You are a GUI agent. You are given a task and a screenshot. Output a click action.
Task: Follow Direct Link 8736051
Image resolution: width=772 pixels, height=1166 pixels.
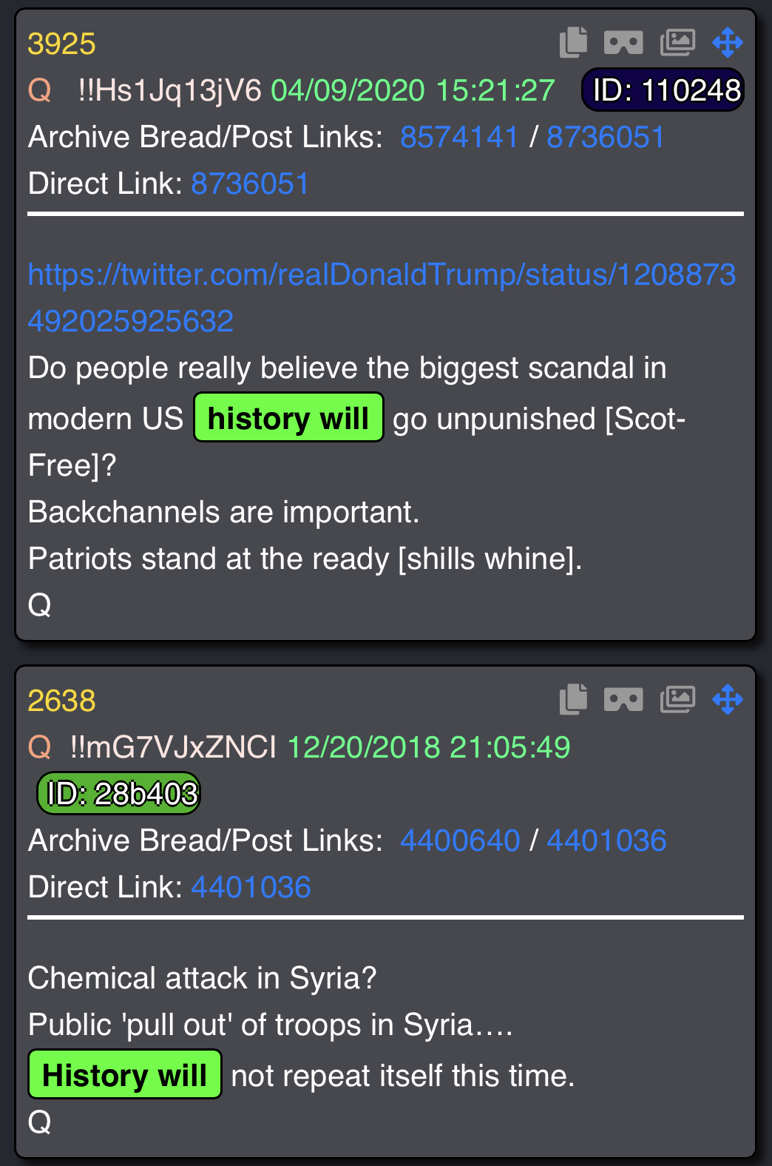coord(250,183)
